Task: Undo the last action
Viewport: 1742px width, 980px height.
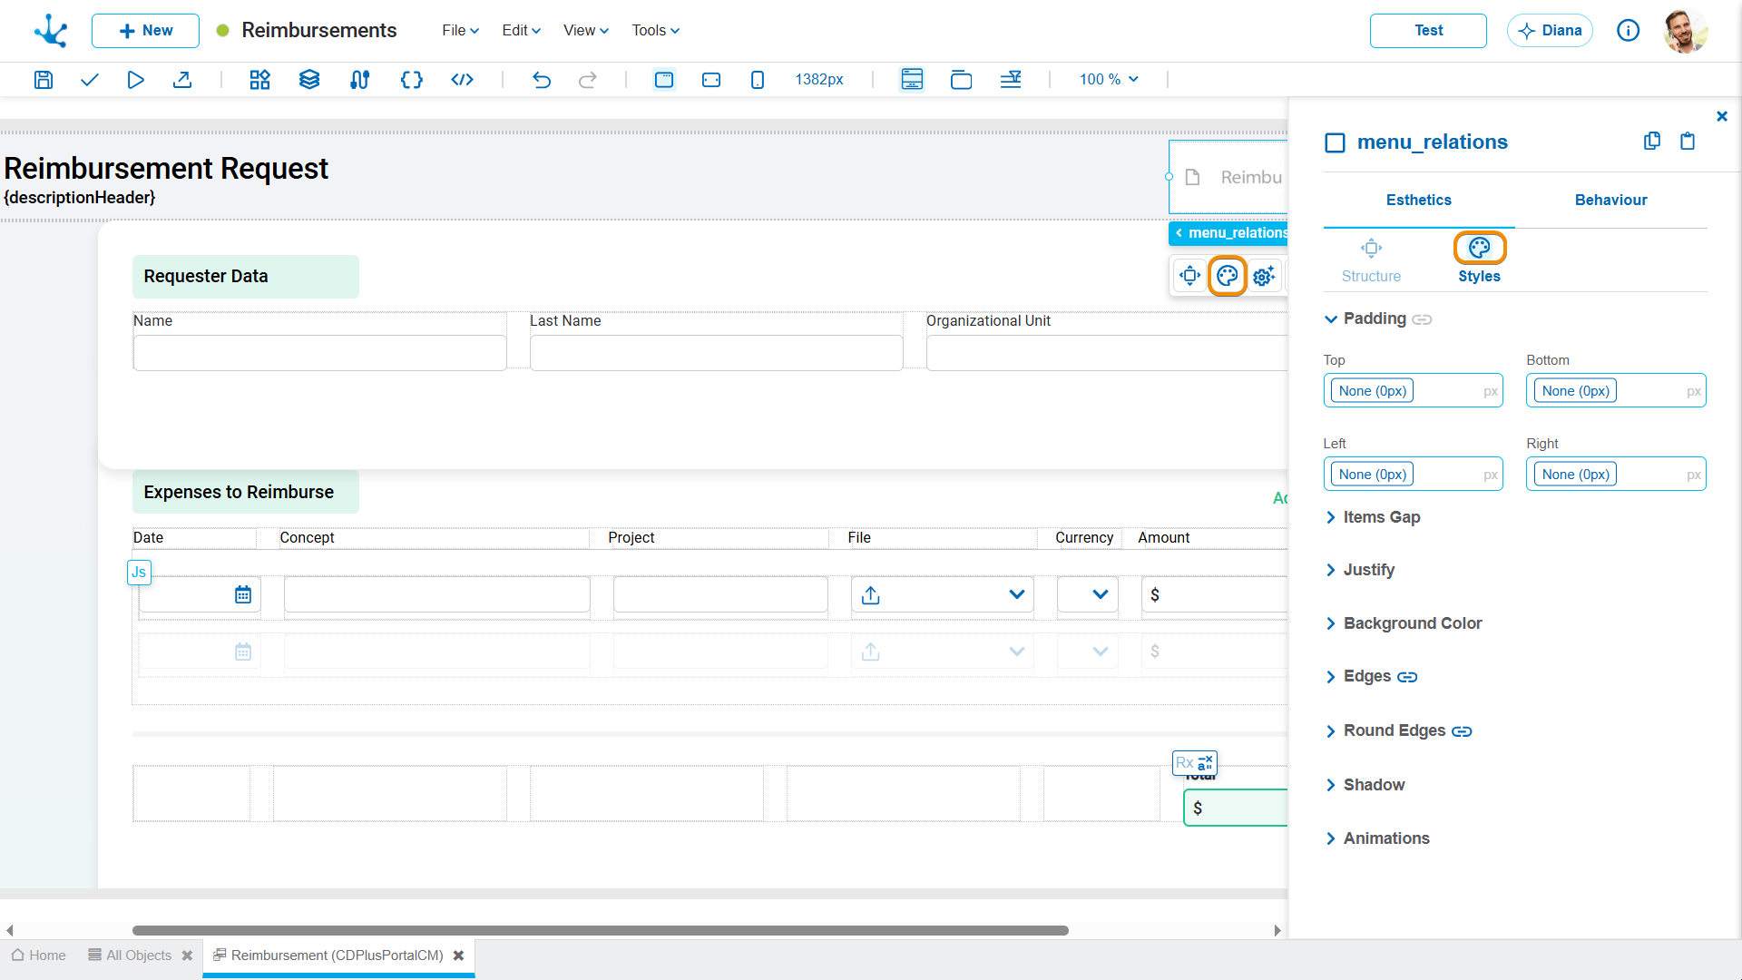Action: point(542,80)
